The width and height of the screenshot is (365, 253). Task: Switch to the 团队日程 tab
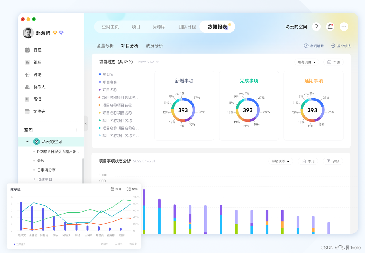187,27
